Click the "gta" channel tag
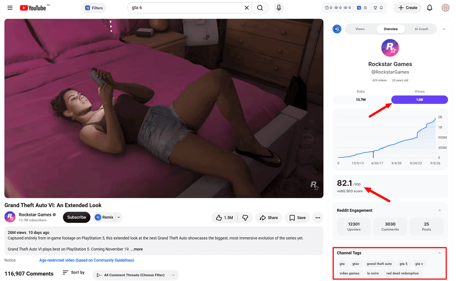 pos(342,264)
